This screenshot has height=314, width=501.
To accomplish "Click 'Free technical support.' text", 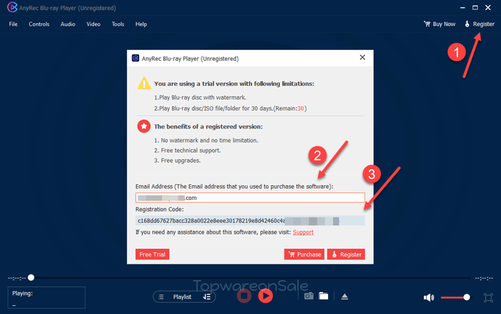I will (x=191, y=150).
